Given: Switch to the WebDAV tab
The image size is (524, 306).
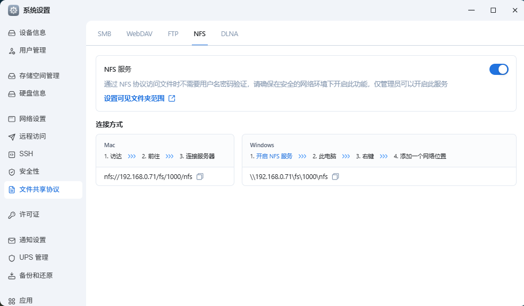Looking at the screenshot, I should click(139, 33).
